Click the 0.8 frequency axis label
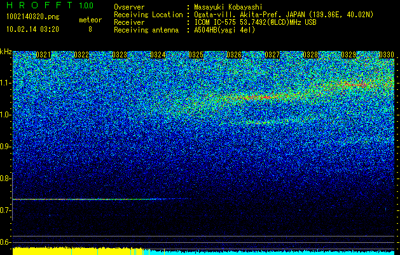The width and height of the screenshot is (400, 255). click(5, 178)
